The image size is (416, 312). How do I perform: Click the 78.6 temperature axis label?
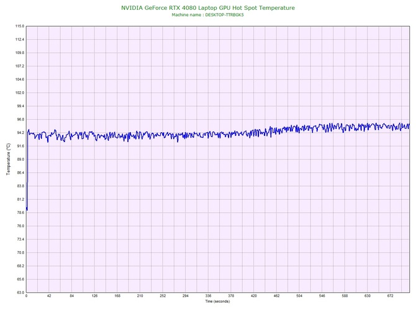20,213
